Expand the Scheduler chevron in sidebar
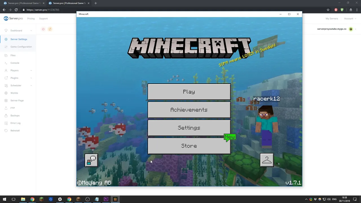 tap(31, 85)
